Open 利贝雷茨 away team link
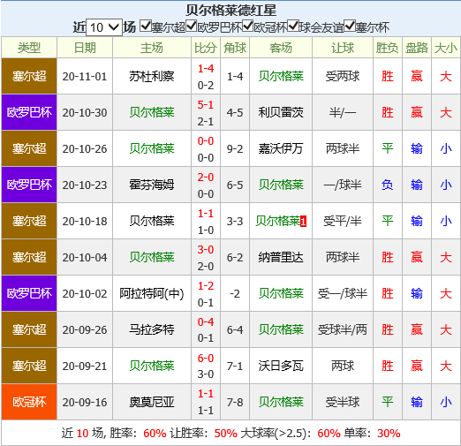The height and width of the screenshot is (446, 461). pos(281,112)
